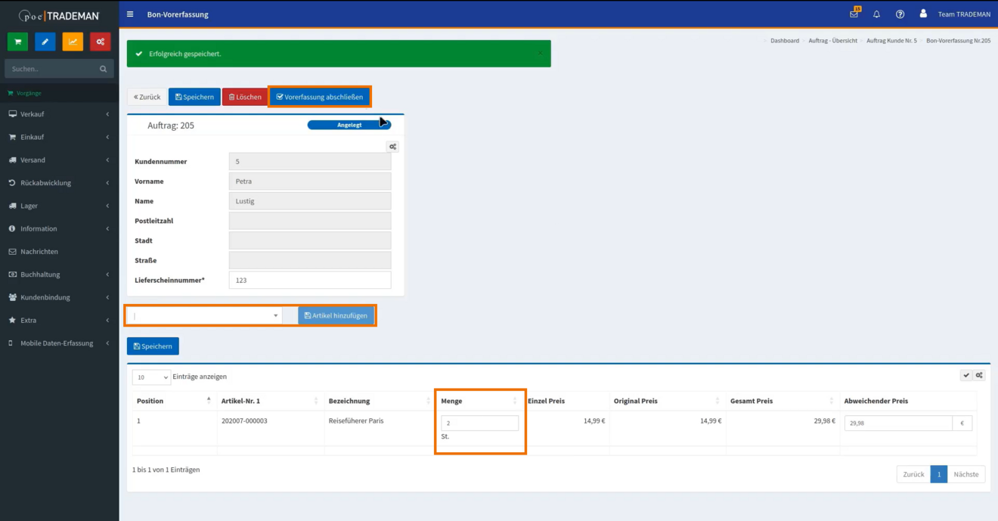
Task: Open the bell notifications icon
Action: pos(876,14)
